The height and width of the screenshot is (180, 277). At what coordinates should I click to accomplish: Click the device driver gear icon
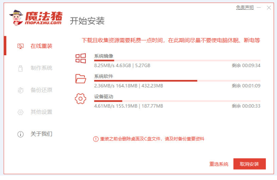(x=81, y=99)
